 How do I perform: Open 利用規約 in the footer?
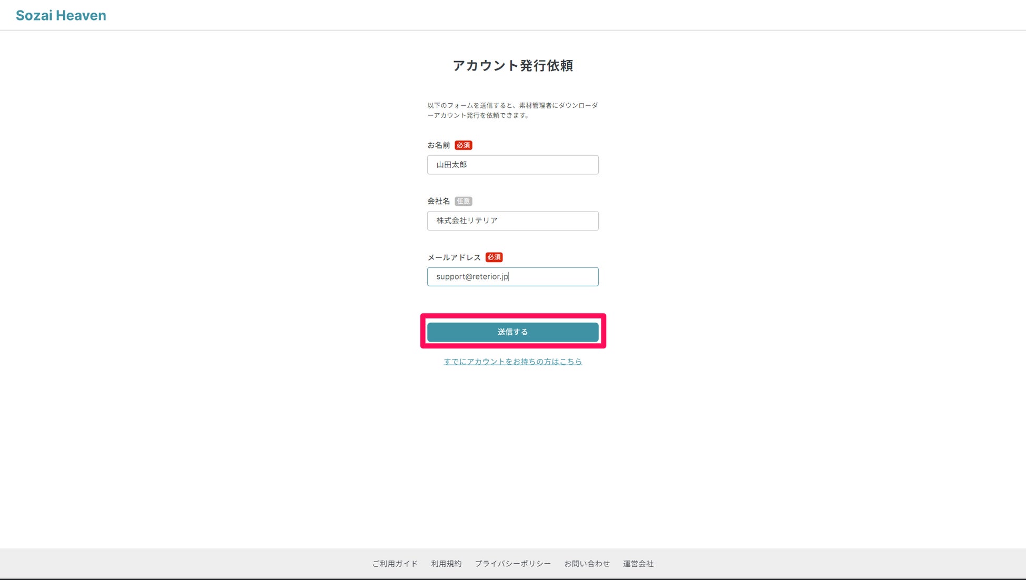point(446,564)
